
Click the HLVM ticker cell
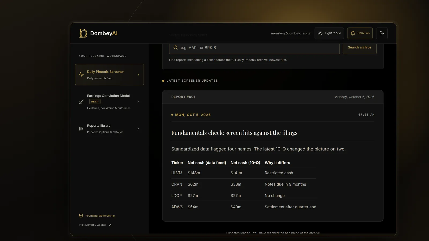click(x=177, y=173)
